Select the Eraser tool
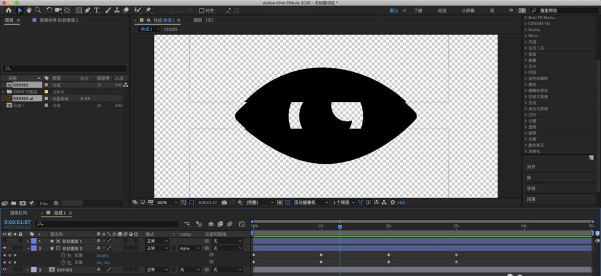The width and height of the screenshot is (601, 276). coord(126,10)
